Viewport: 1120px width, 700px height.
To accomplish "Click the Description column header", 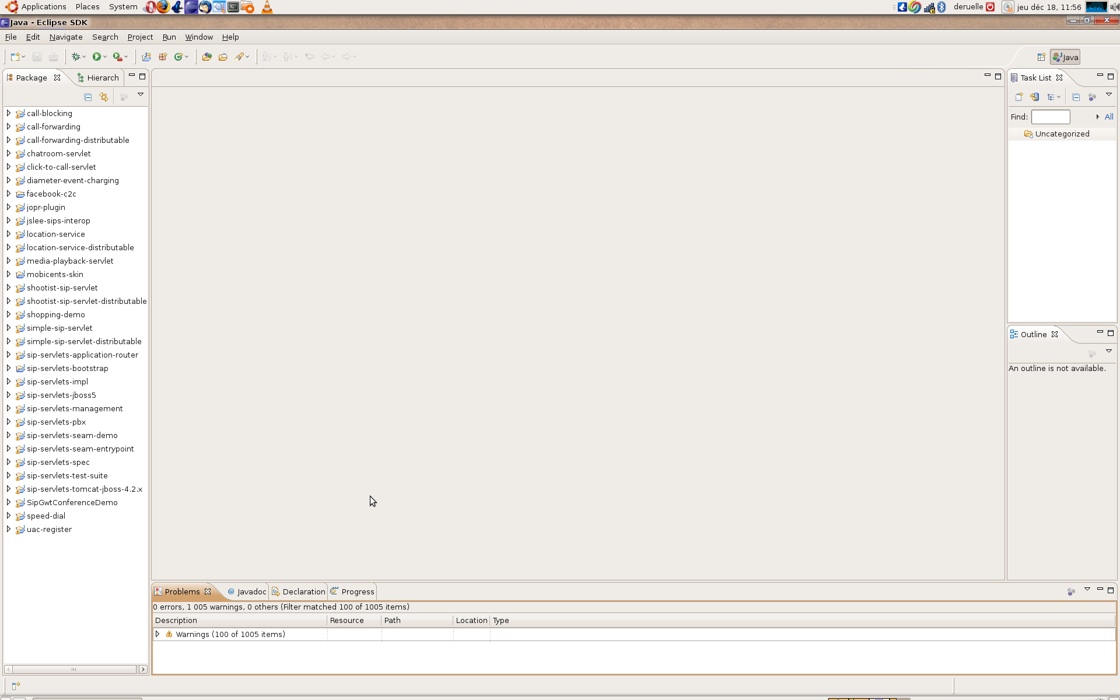I will click(240, 620).
